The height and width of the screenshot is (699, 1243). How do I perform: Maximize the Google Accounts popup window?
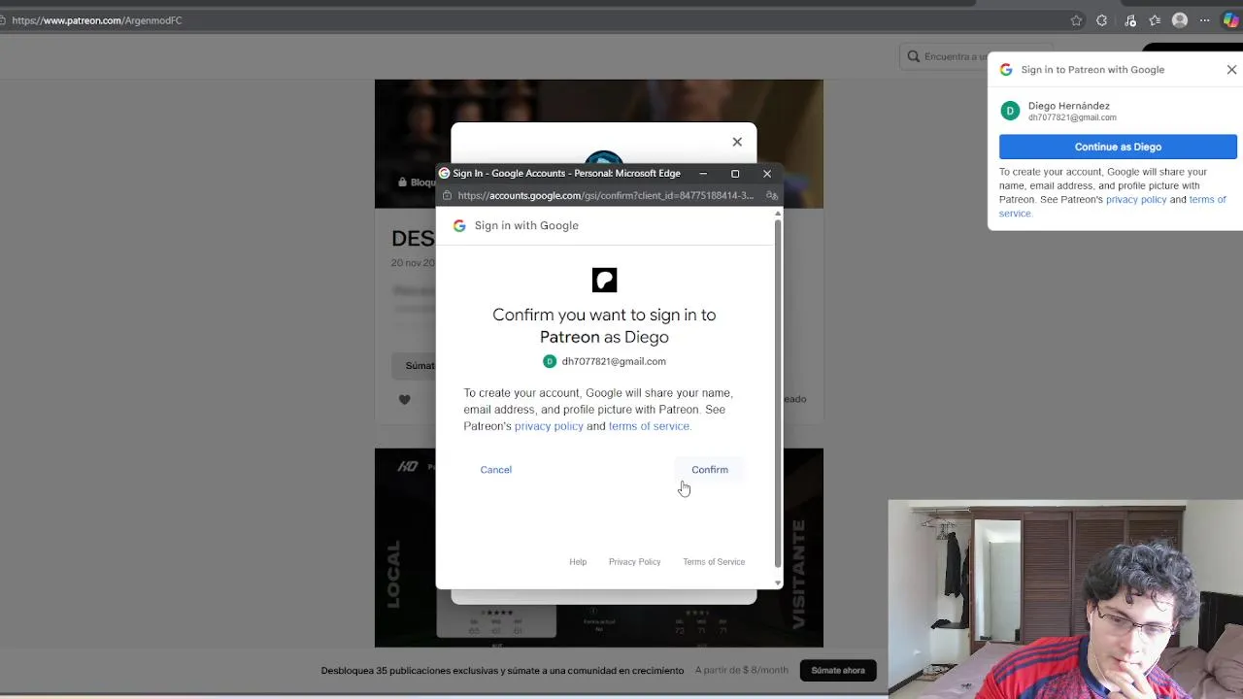735,174
